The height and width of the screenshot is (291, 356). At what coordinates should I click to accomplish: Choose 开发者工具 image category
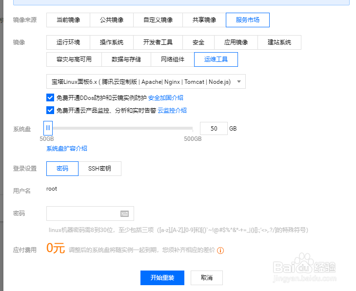click(x=158, y=42)
